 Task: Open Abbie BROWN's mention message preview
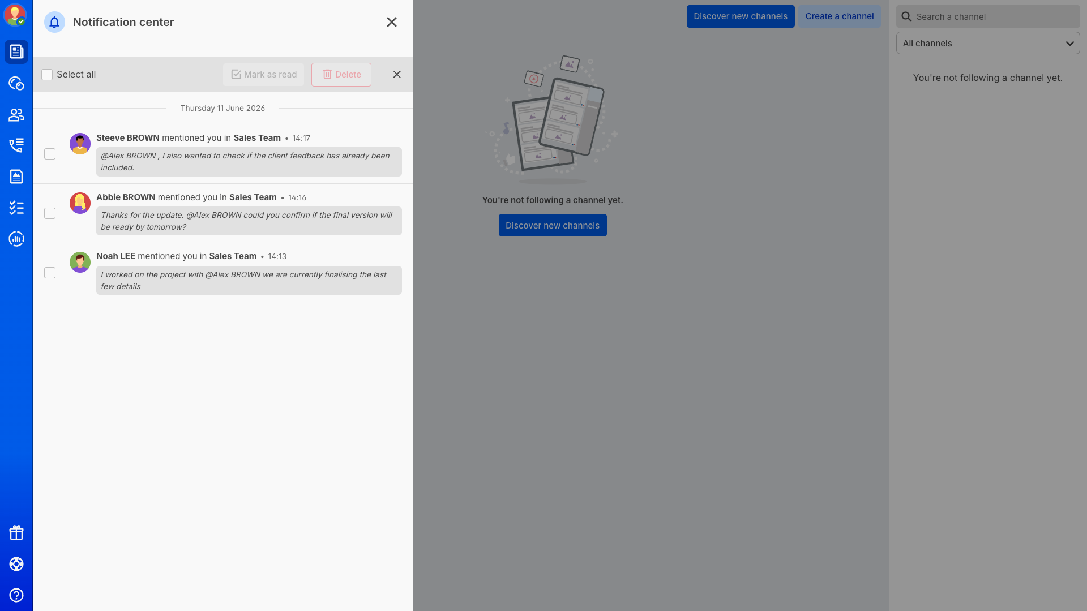[x=249, y=221]
